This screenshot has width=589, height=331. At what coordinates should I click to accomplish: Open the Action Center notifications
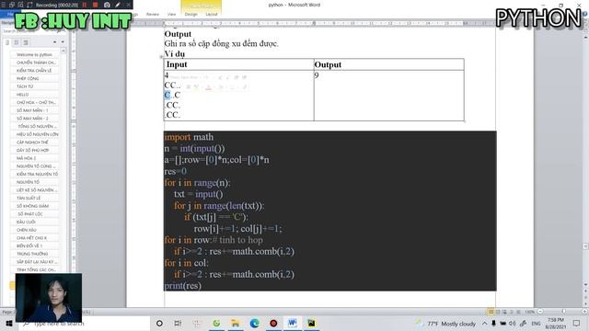point(577,323)
